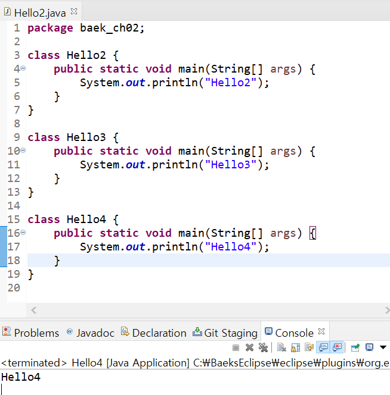The height and width of the screenshot is (395, 390).
Task: Open the console selection dropdown arrow
Action: [383, 347]
